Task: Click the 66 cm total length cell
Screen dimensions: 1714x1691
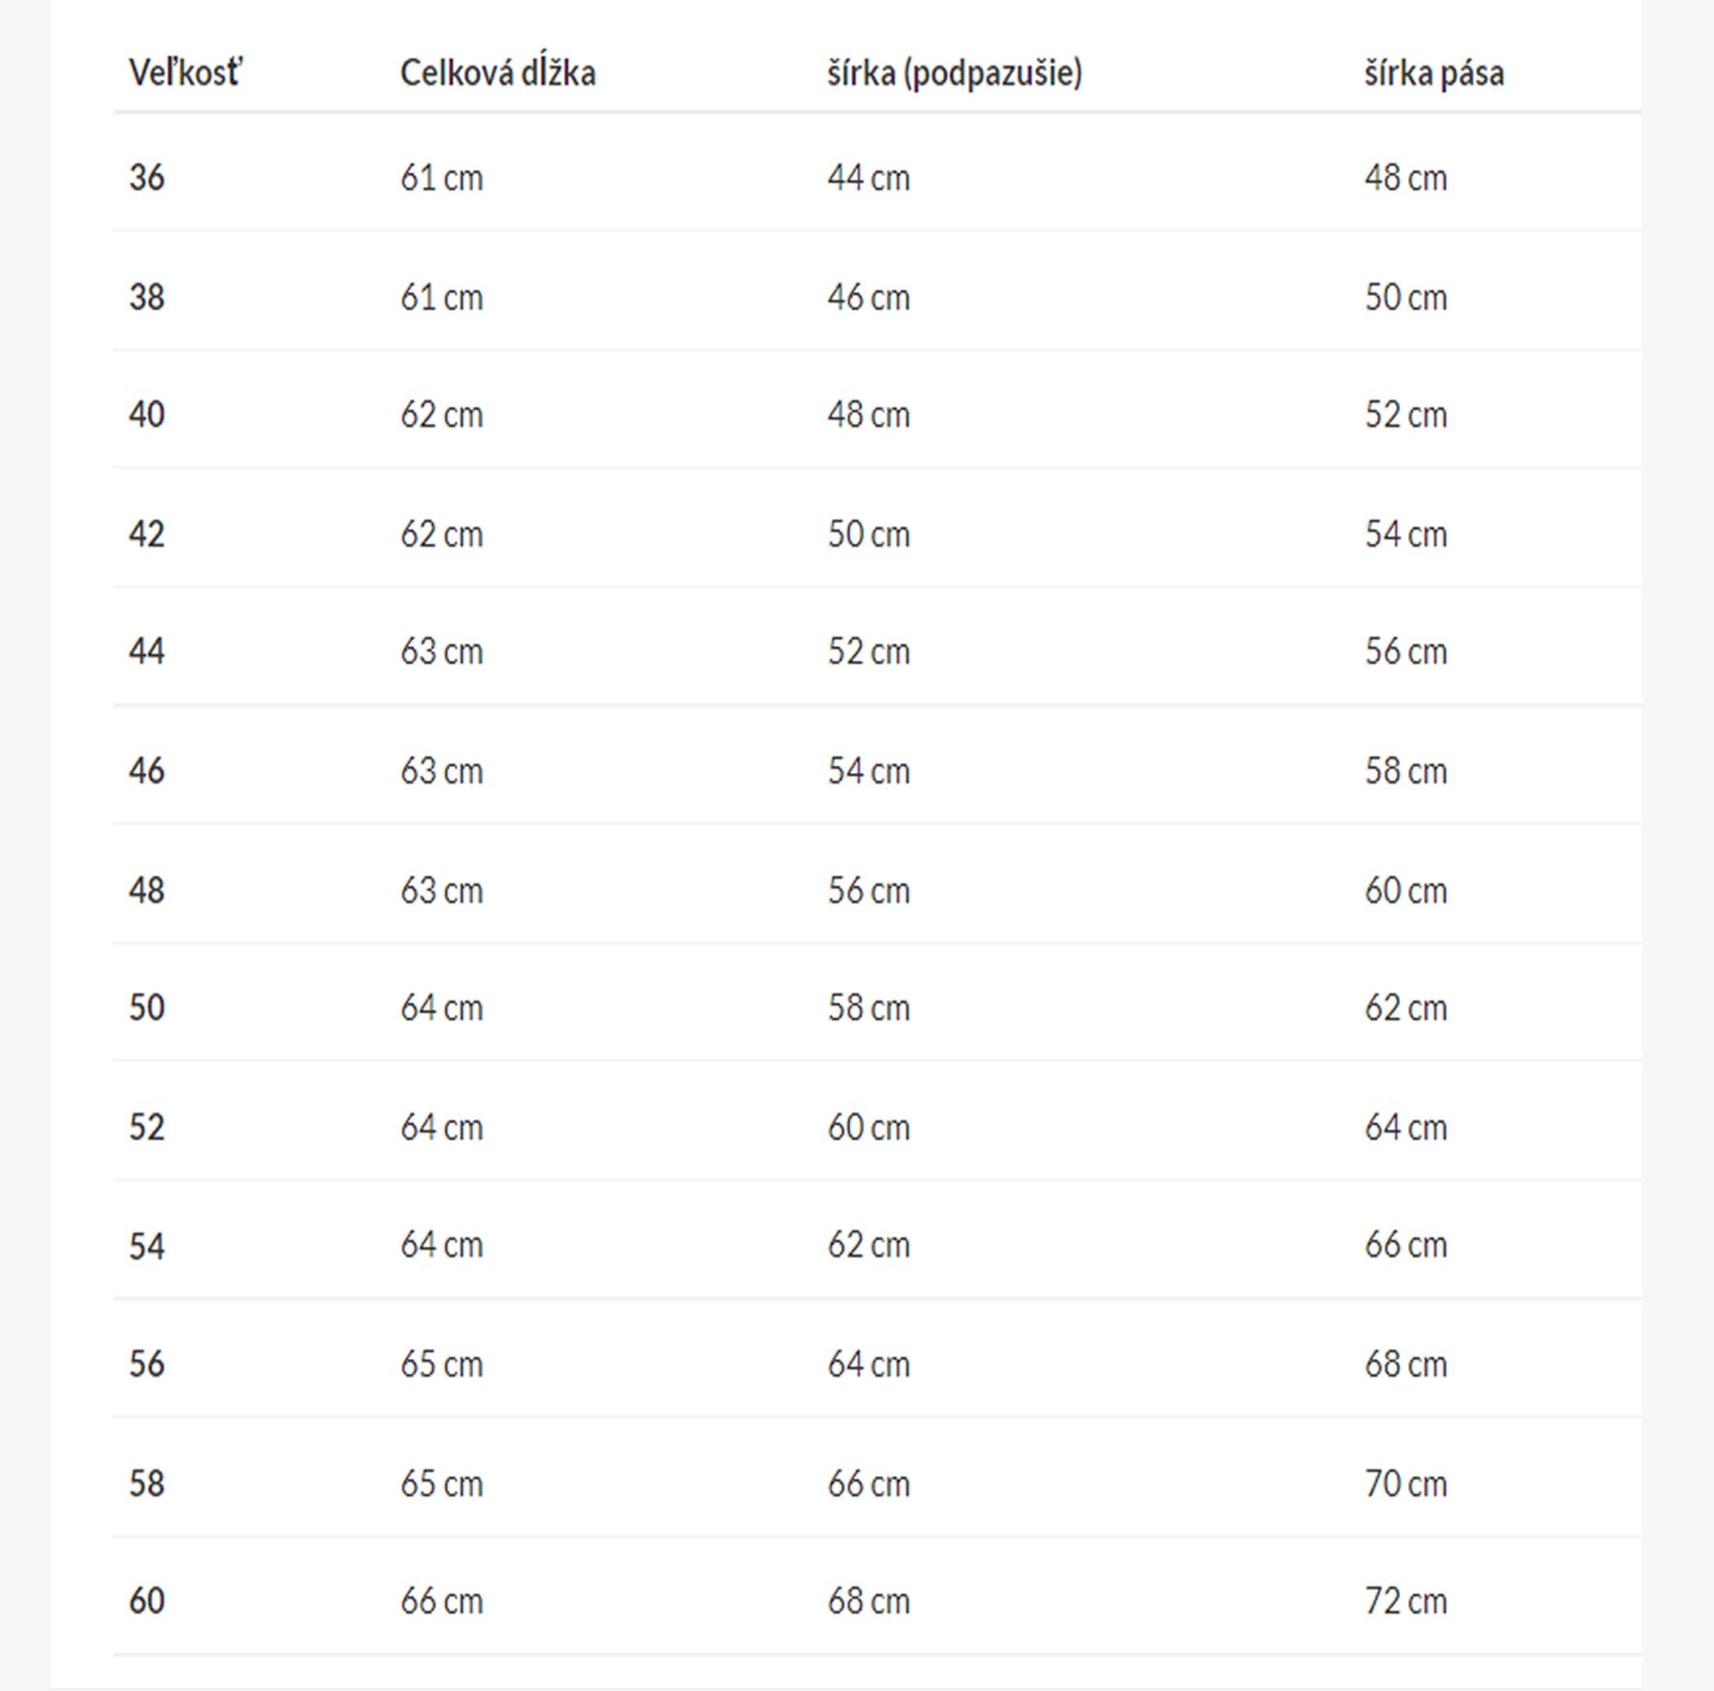Action: 441,1600
